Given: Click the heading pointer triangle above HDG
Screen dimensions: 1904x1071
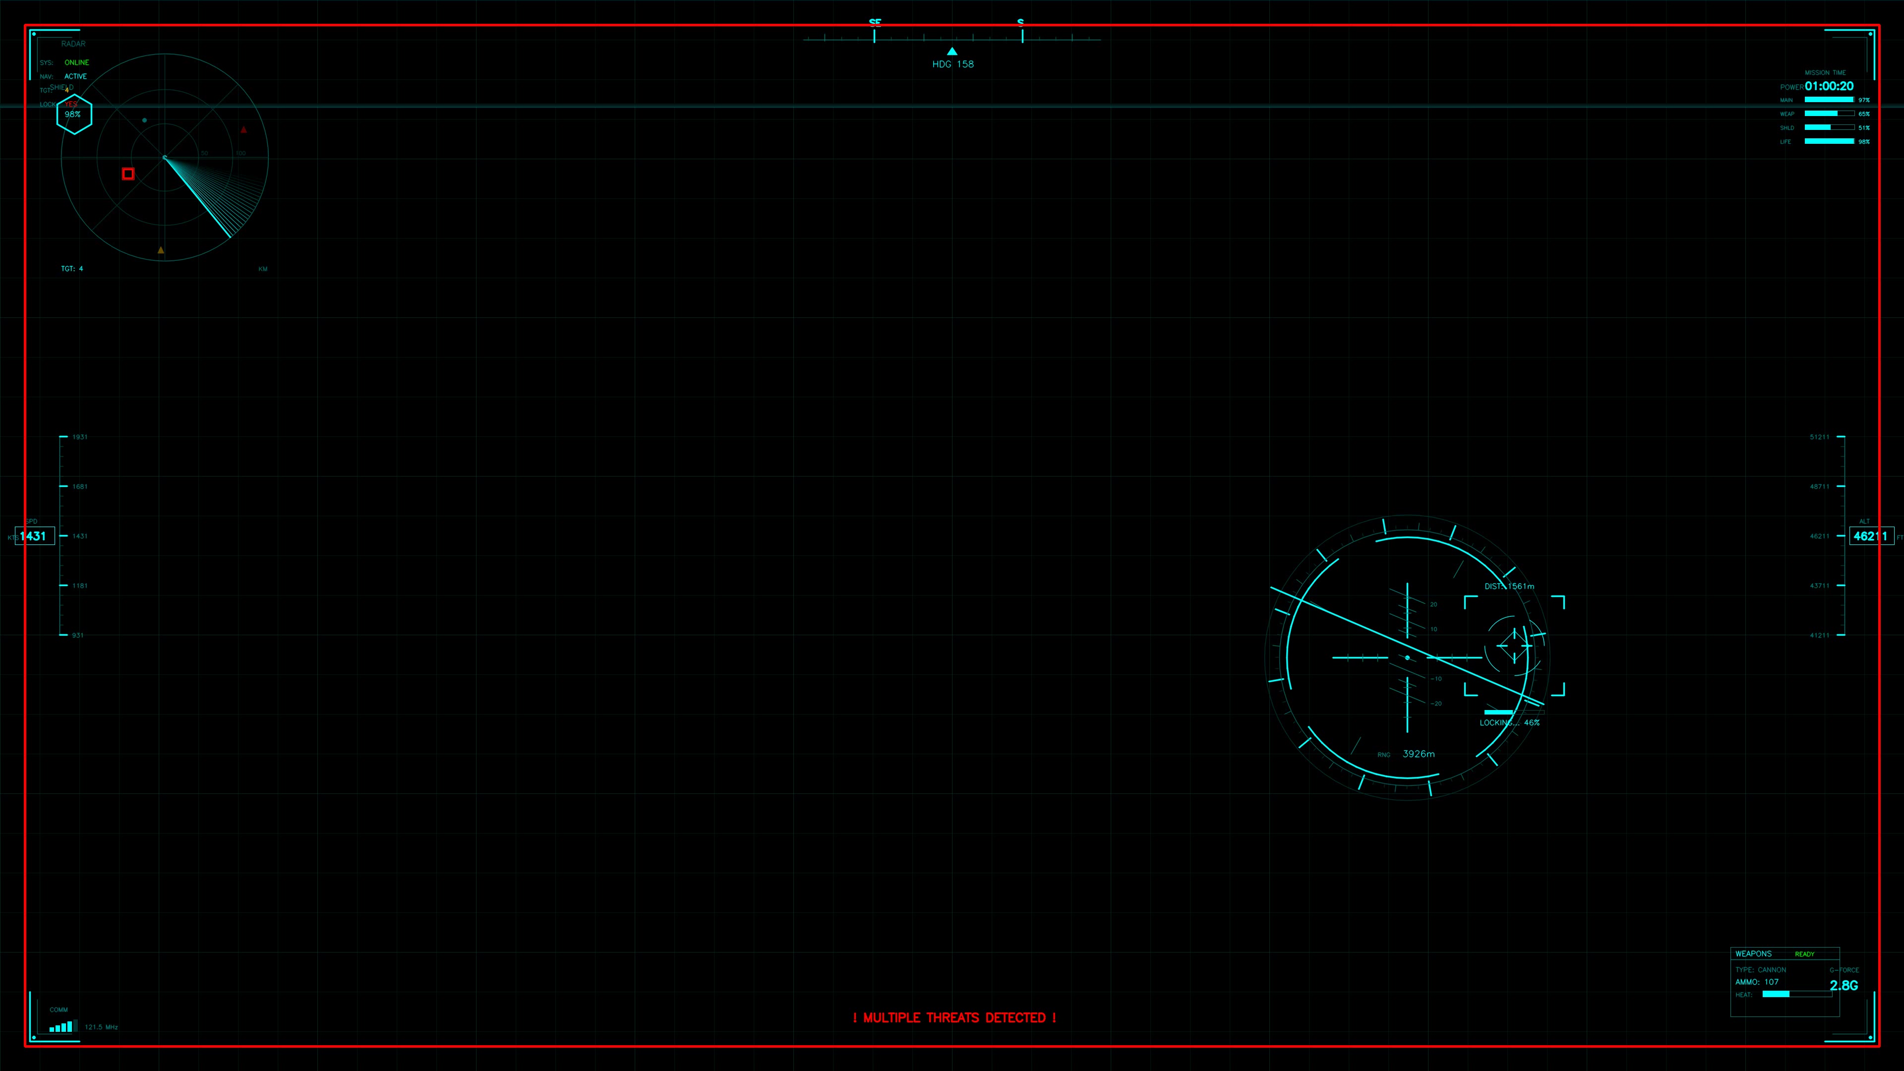Looking at the screenshot, I should [952, 51].
